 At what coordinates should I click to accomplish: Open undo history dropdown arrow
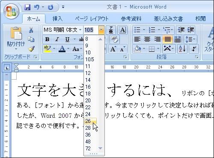pos(43,7)
